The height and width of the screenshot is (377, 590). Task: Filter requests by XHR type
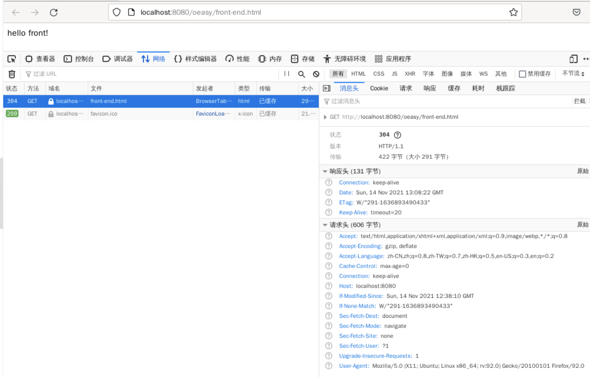pyautogui.click(x=410, y=74)
